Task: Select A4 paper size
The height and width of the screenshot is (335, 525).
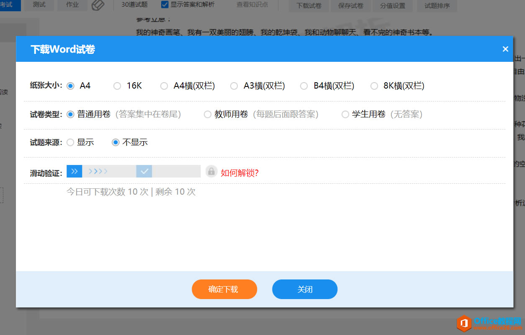Action: (x=71, y=86)
